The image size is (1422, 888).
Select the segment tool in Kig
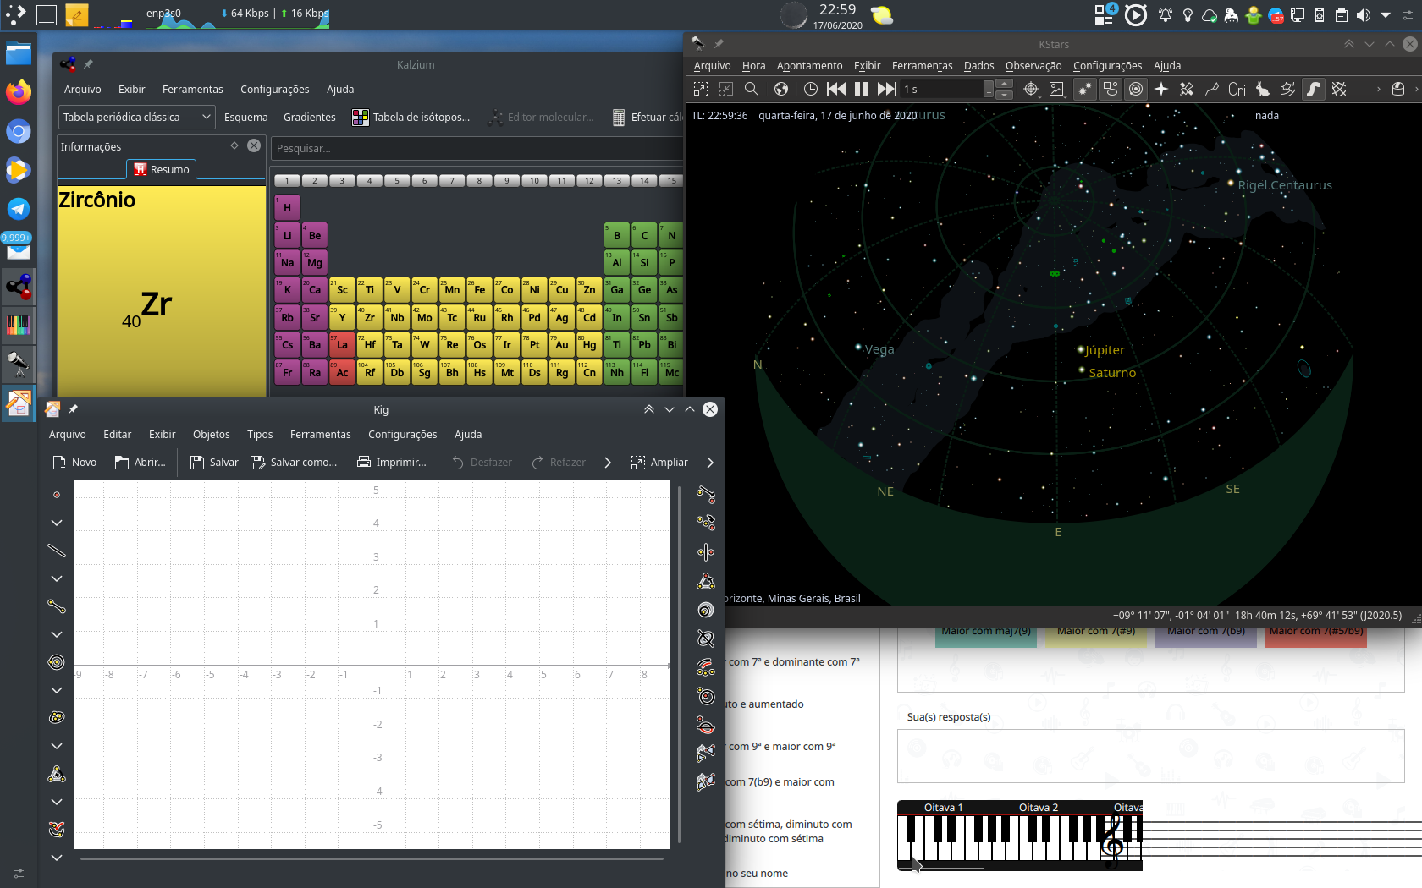57,606
